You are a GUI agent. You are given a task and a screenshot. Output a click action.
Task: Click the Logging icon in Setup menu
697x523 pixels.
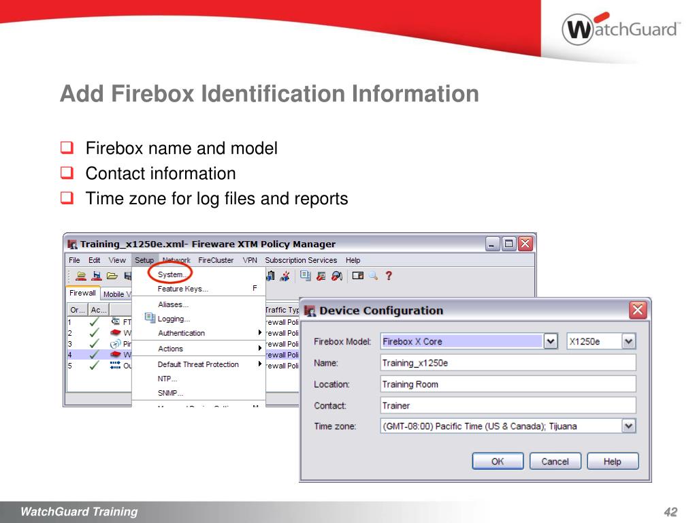(x=150, y=318)
